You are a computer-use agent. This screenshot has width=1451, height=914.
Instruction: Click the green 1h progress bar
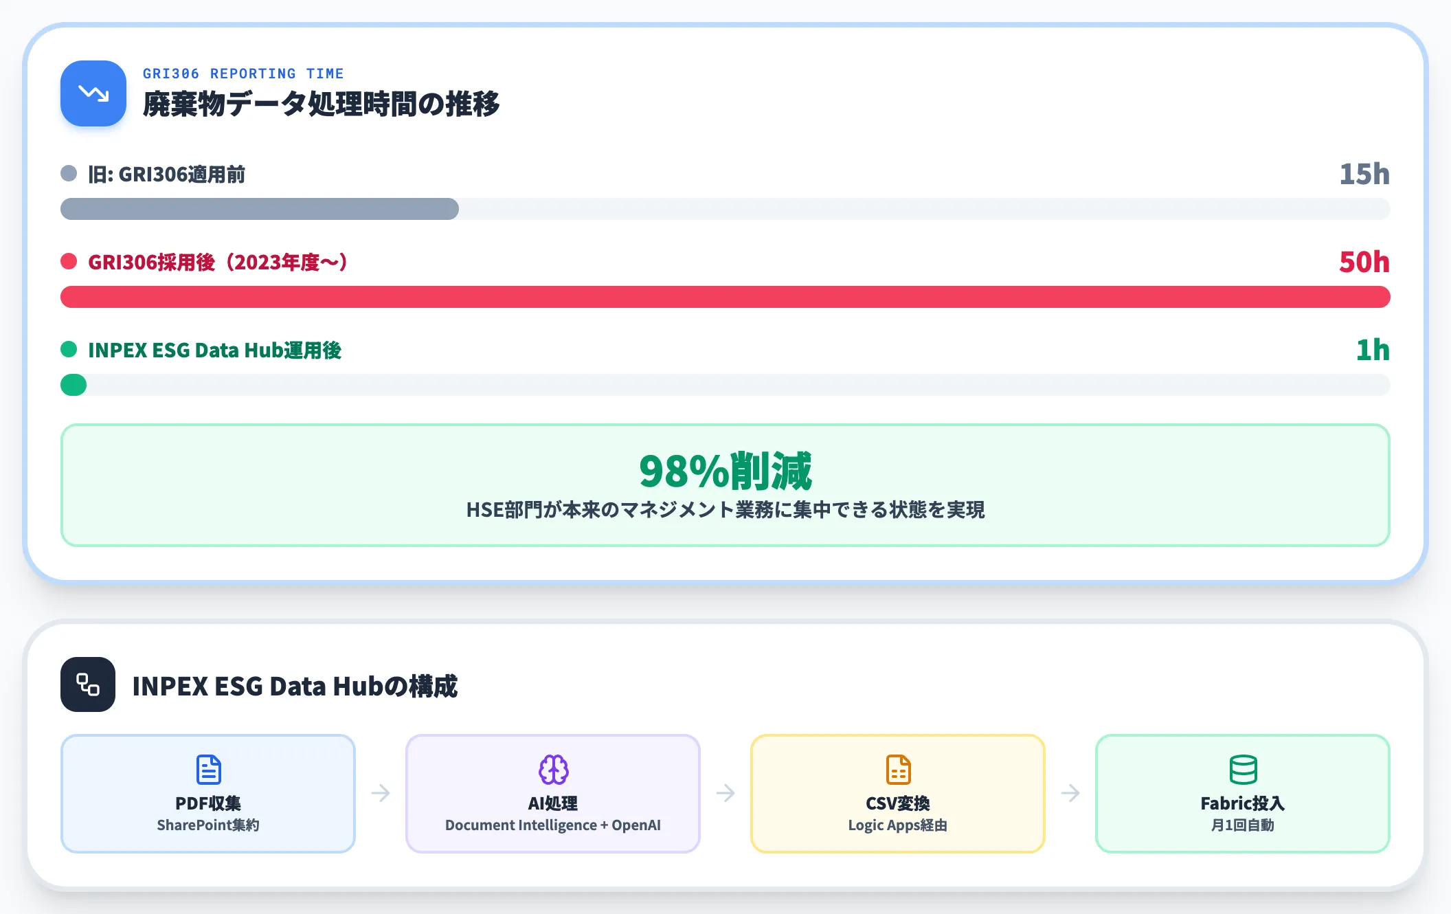tap(74, 385)
